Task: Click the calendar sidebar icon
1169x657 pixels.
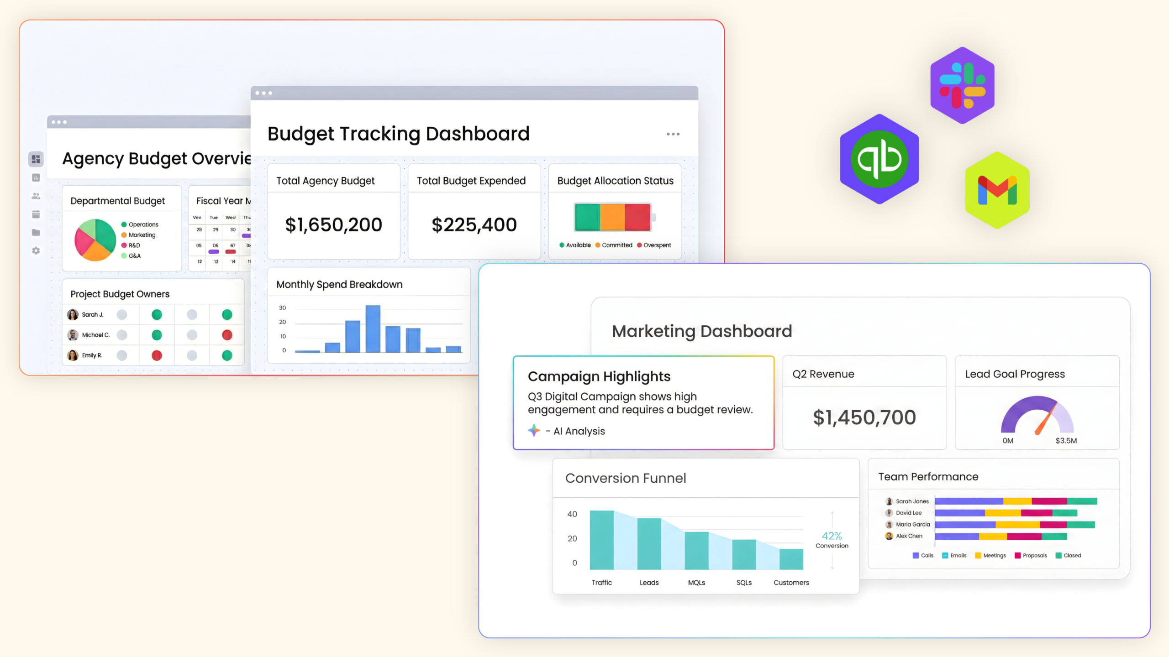Action: point(36,214)
